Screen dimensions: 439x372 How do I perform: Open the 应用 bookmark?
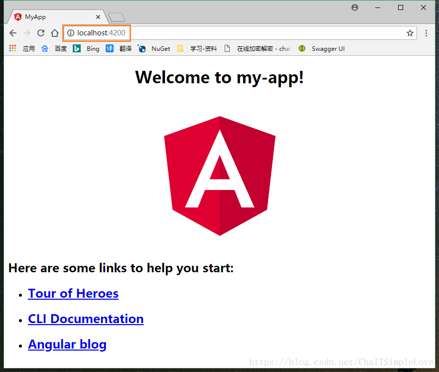pyautogui.click(x=28, y=49)
